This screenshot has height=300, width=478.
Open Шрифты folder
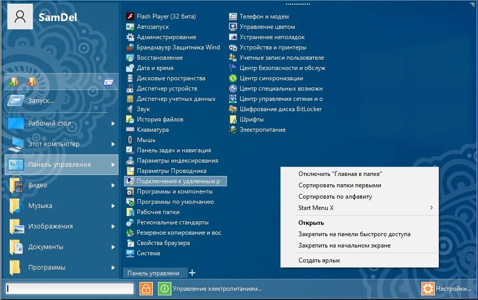[x=246, y=119]
